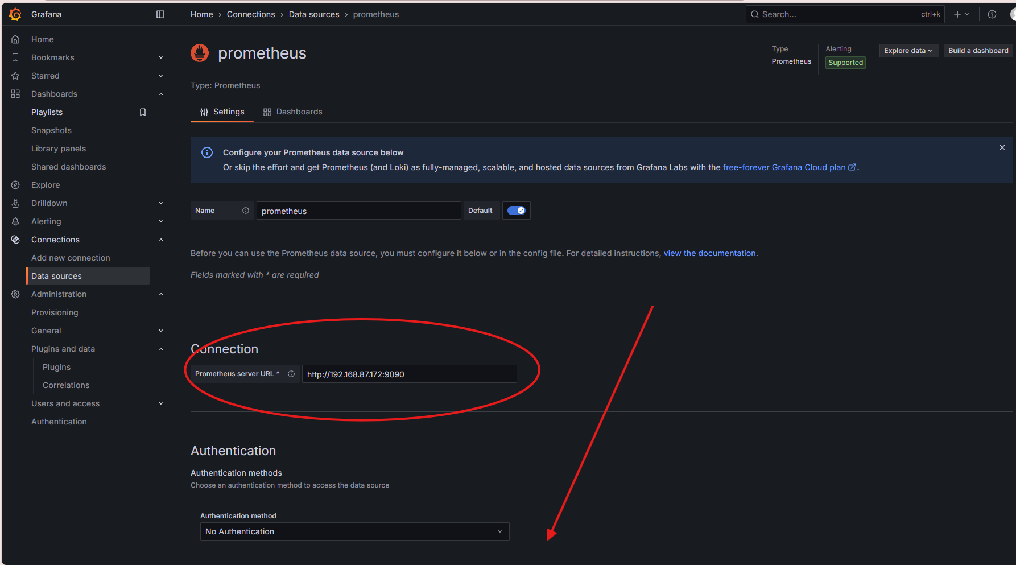The width and height of the screenshot is (1016, 565).
Task: Click the Grafana logo icon
Action: point(15,14)
